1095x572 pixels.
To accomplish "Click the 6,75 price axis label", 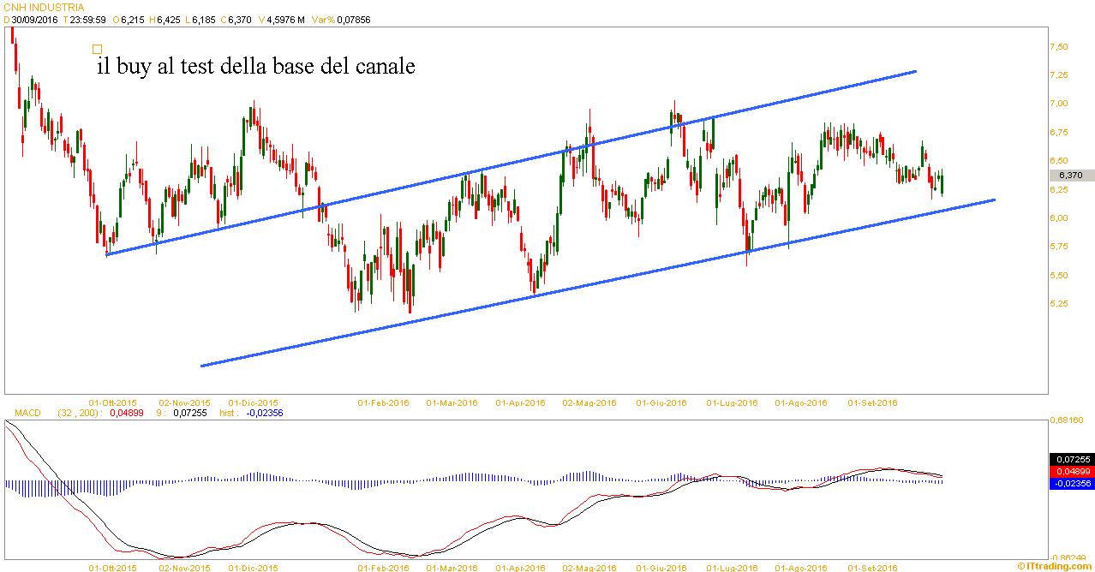I will [x=1059, y=132].
